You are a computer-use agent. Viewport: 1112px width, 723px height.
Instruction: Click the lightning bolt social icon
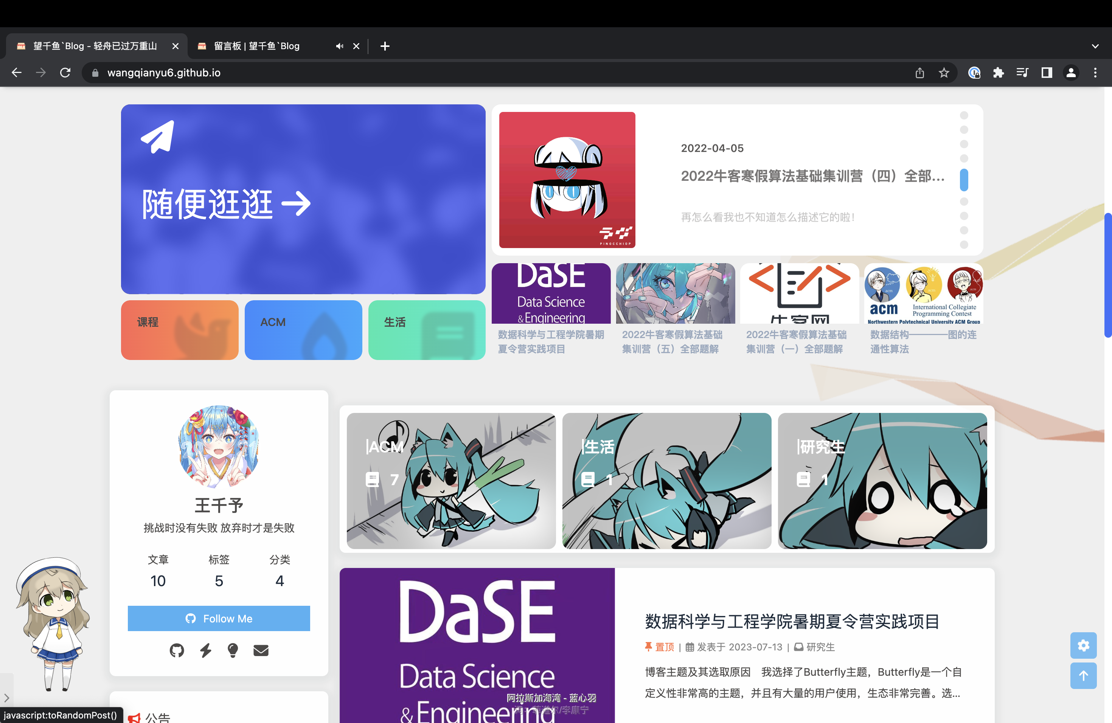[x=205, y=650]
